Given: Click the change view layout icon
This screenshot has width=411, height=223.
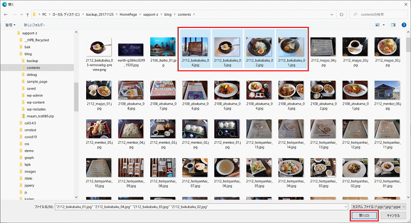Looking at the screenshot, I should [x=377, y=24].
